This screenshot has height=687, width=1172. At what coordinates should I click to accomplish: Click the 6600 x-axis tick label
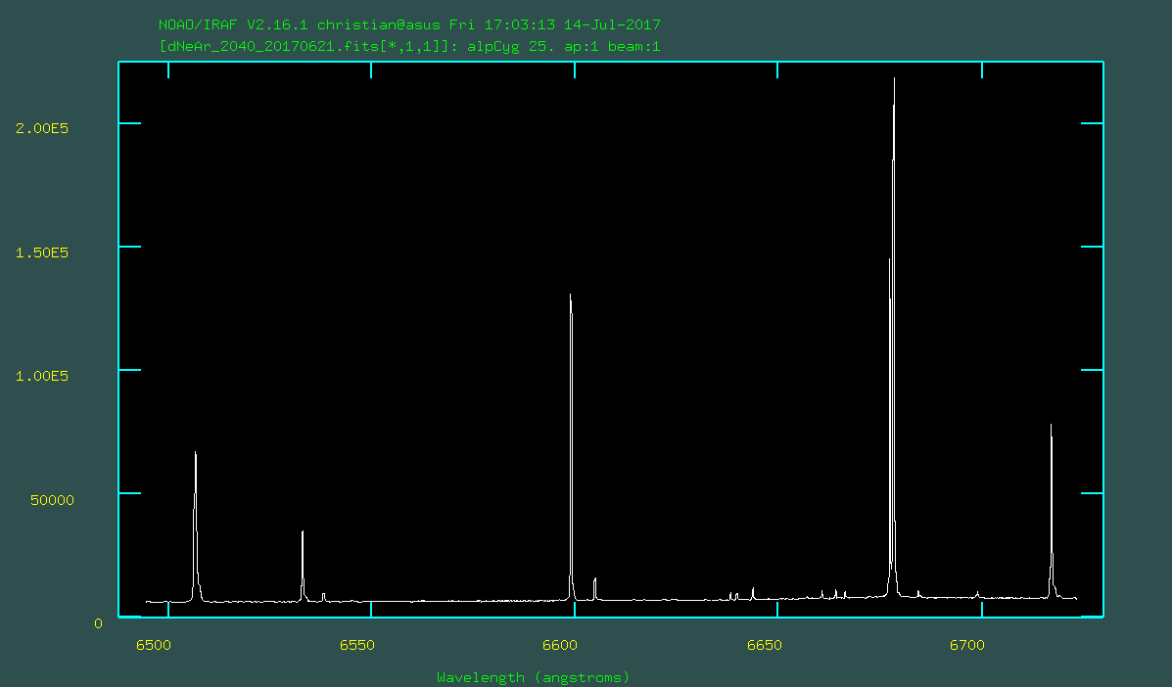click(x=561, y=645)
